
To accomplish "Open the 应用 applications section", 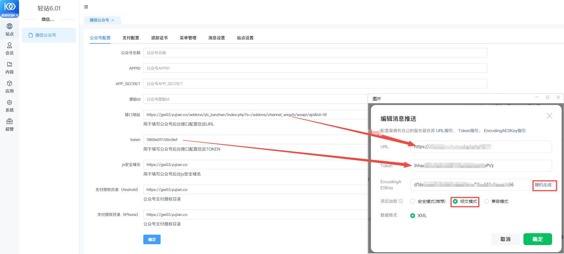I will click(x=10, y=87).
